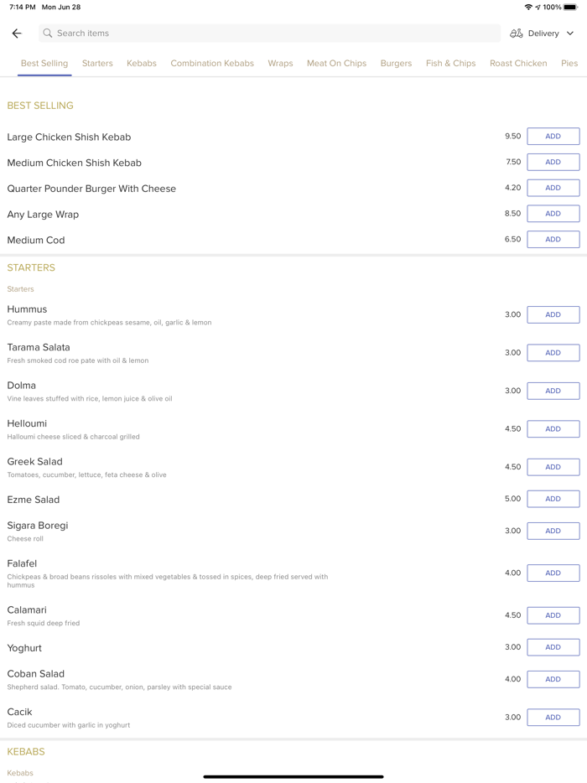Viewport: 587px width, 783px height.
Task: Tap the Medium Cod item name
Action: (x=36, y=240)
